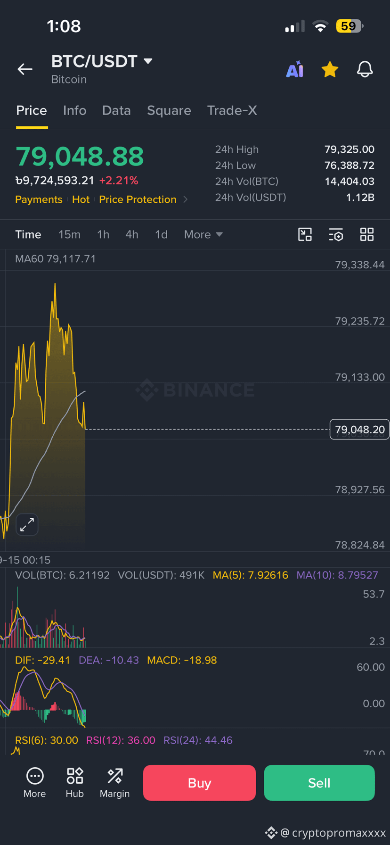390x845 pixels.
Task: Open the multi-chart grid layout icon
Action: click(x=367, y=234)
